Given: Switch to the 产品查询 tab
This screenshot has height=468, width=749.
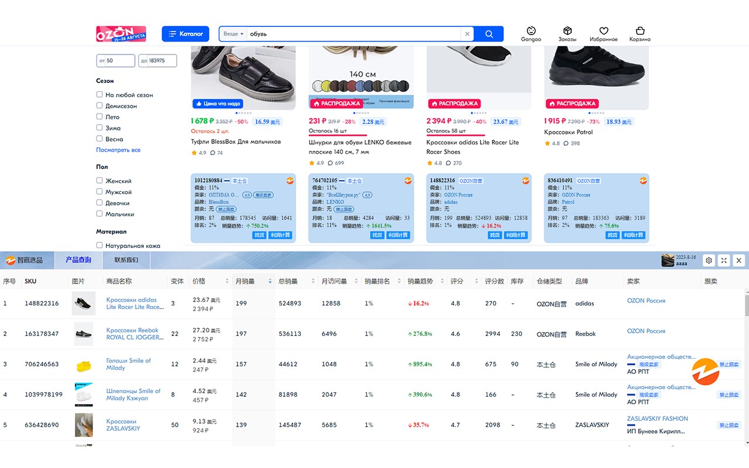Looking at the screenshot, I should pos(78,260).
